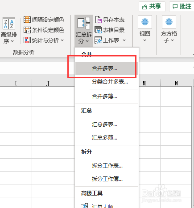Click the 间隔设定颜色 label

click(x=48, y=20)
